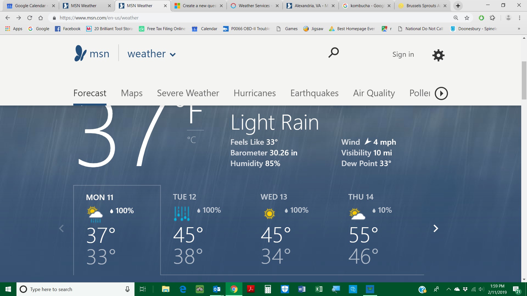527x296 pixels.
Task: Launch Microsoft Edge from taskbar
Action: pos(183,289)
